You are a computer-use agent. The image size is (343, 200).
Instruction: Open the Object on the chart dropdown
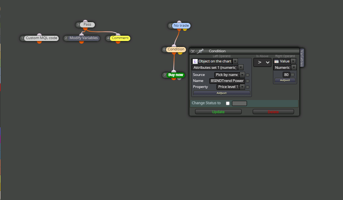click(235, 61)
